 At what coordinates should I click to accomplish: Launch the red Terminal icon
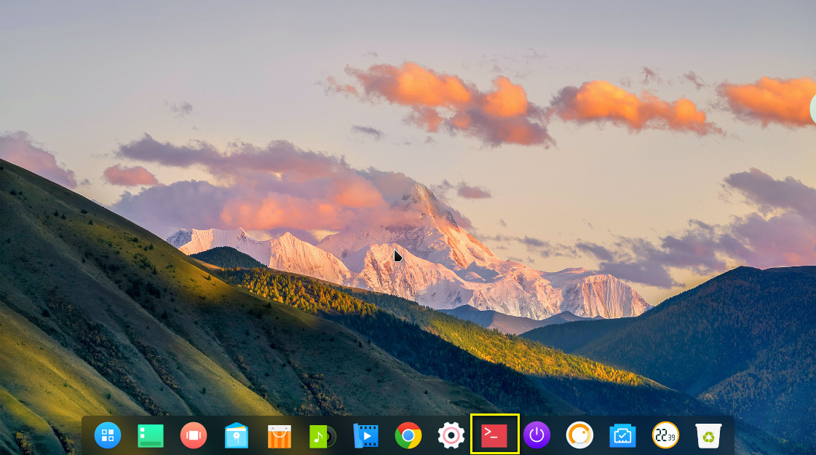click(x=494, y=436)
